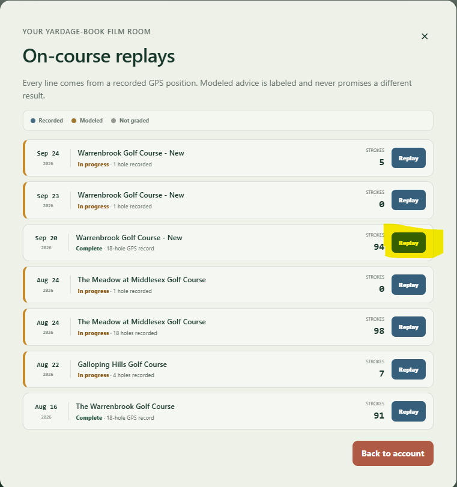Click Sep 20 'Warrenbrook Golf Course - New' title
Image resolution: width=457 pixels, height=487 pixels.
pyautogui.click(x=129, y=238)
